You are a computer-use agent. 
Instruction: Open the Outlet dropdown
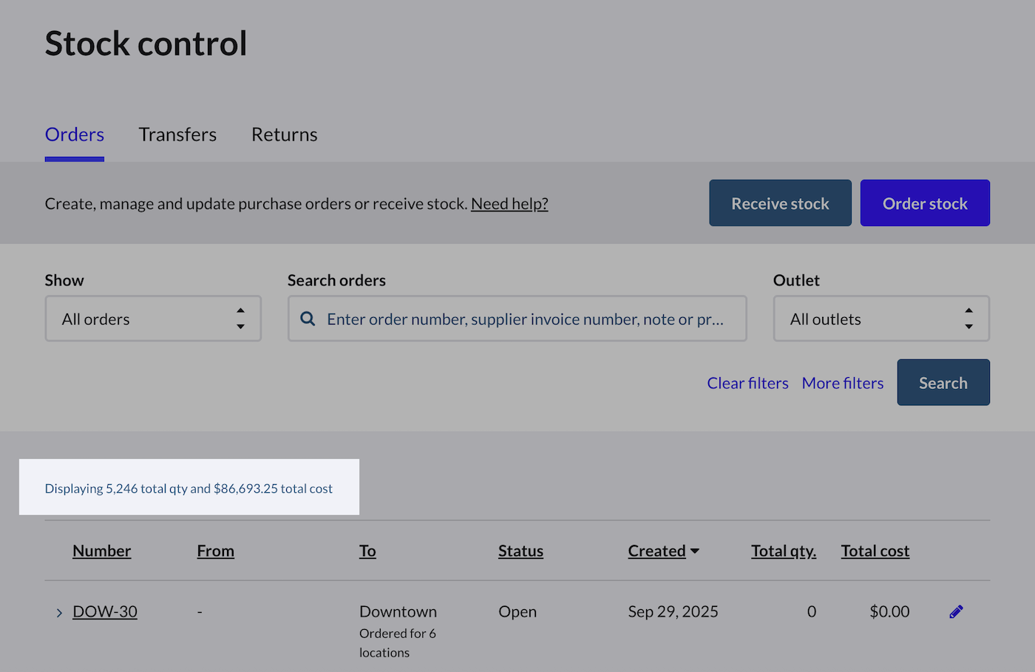[x=880, y=319]
